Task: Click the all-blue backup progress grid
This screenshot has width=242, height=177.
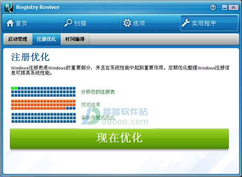Action: [x=44, y=118]
